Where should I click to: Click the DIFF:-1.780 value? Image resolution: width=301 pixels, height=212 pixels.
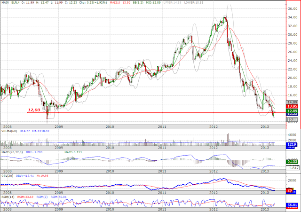[34, 152]
